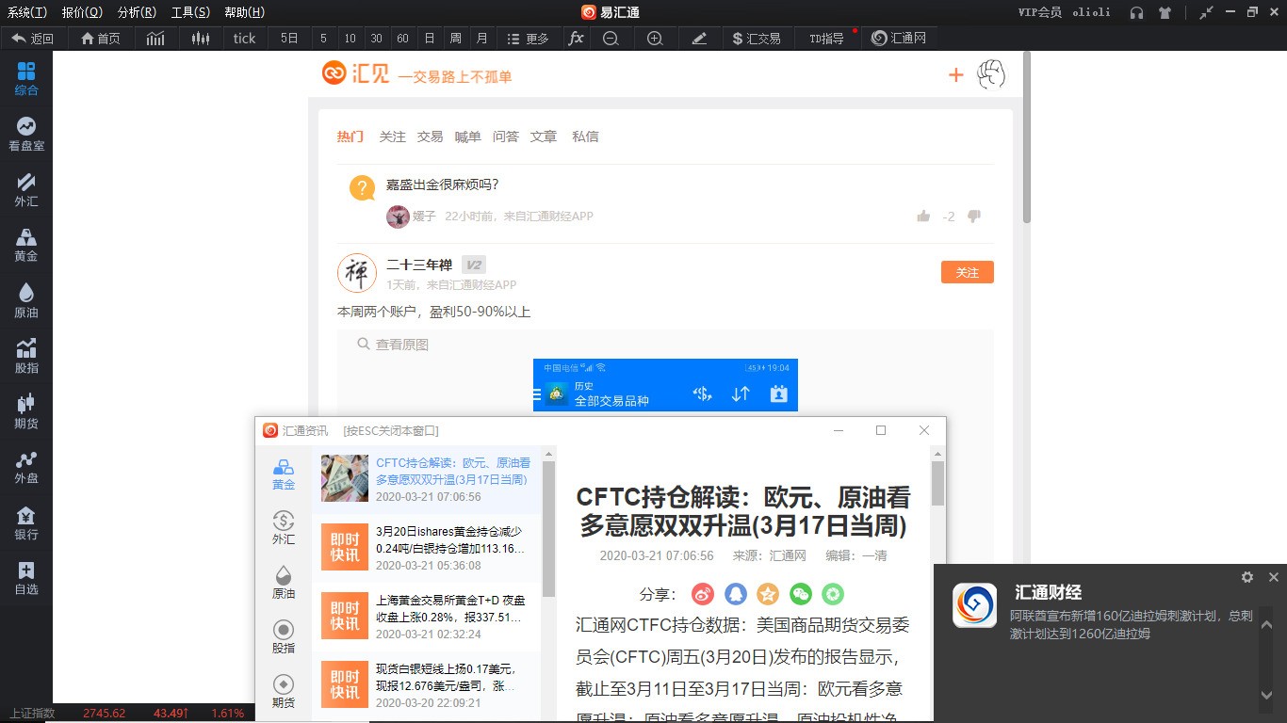
Task: Open 期货 in the main left sidebar
Action: 26,412
